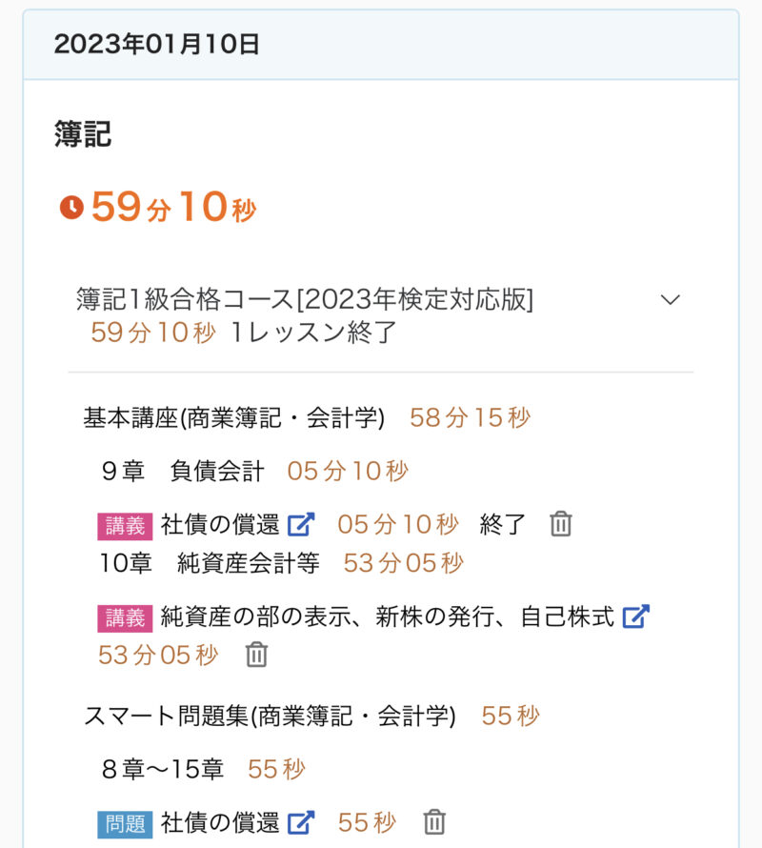This screenshot has width=762, height=848.
Task: Open external link for 社債の償還 problem
Action: [302, 822]
